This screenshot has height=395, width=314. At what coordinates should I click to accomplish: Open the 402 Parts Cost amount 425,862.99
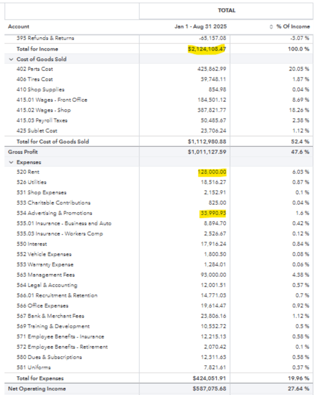tap(212, 69)
